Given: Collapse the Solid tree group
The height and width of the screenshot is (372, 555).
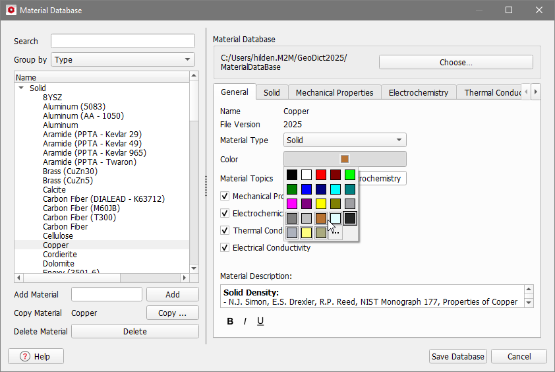Looking at the screenshot, I should click(21, 88).
